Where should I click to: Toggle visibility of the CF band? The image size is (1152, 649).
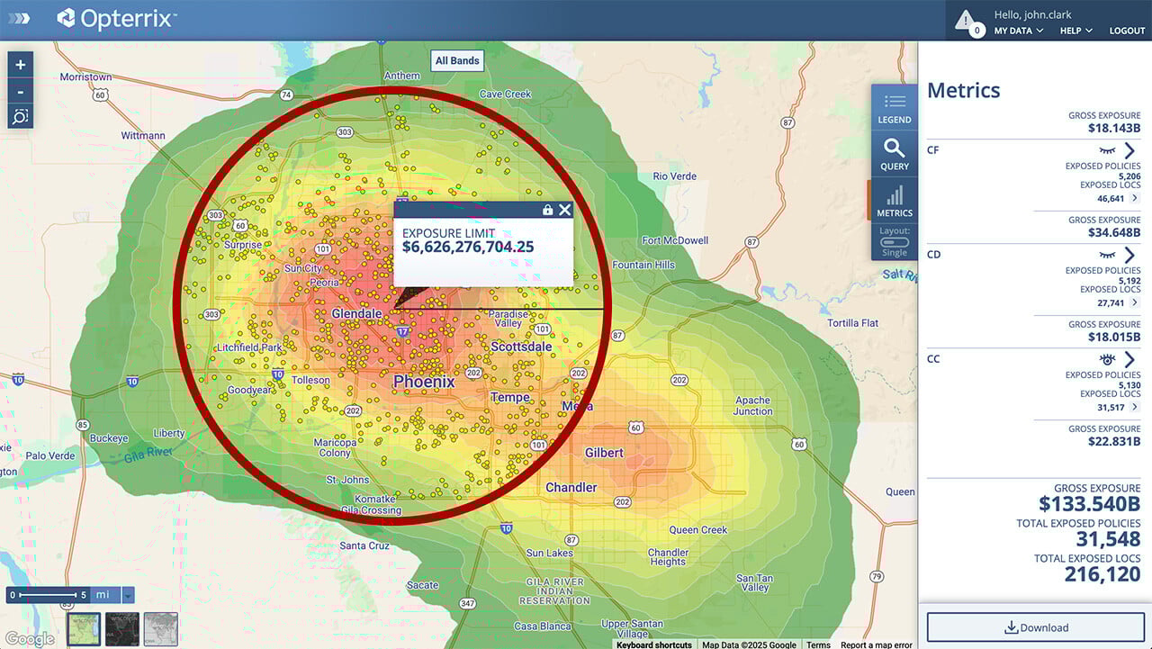tap(1107, 151)
